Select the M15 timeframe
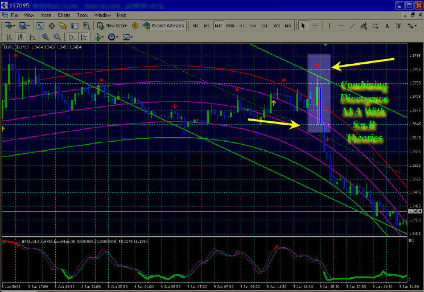This screenshot has height=292, width=424. click(218, 26)
